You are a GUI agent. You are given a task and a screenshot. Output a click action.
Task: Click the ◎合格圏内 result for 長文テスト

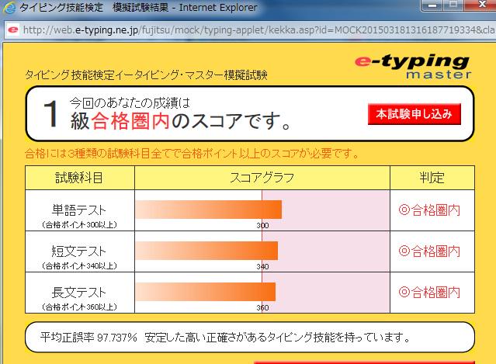point(429,293)
